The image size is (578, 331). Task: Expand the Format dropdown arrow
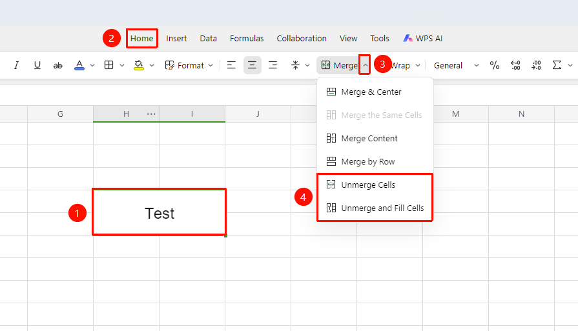211,66
